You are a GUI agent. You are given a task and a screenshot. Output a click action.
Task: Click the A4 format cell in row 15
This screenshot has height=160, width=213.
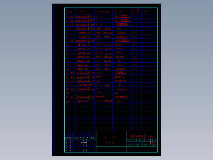click(72, 73)
